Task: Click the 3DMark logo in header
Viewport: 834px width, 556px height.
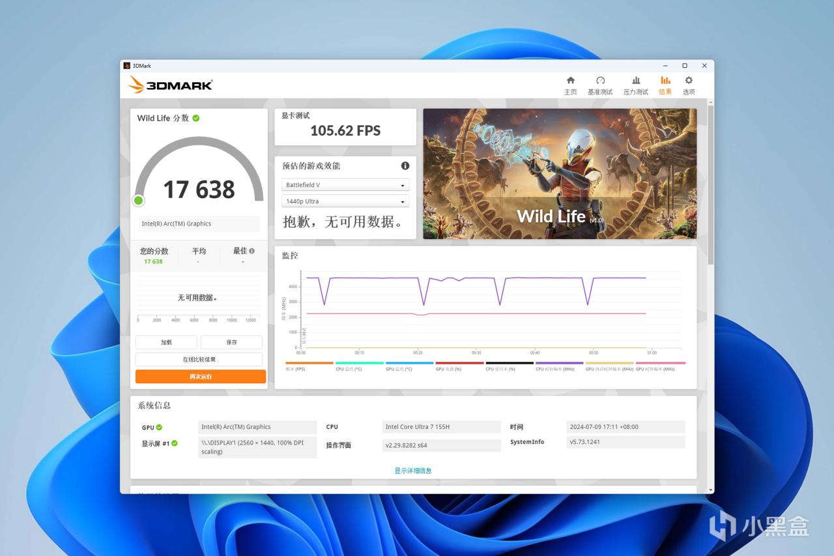Action: [170, 85]
